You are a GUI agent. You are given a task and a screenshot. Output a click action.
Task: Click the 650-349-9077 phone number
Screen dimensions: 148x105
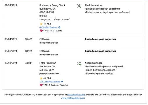(x=47, y=70)
